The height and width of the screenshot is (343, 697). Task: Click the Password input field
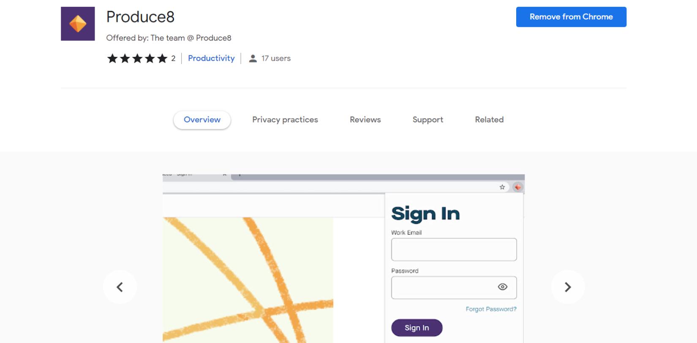coord(454,288)
